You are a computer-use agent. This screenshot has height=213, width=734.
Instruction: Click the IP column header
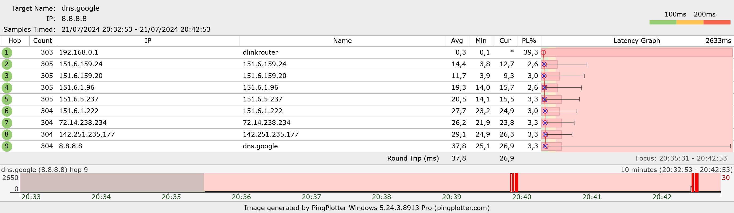[148, 41]
